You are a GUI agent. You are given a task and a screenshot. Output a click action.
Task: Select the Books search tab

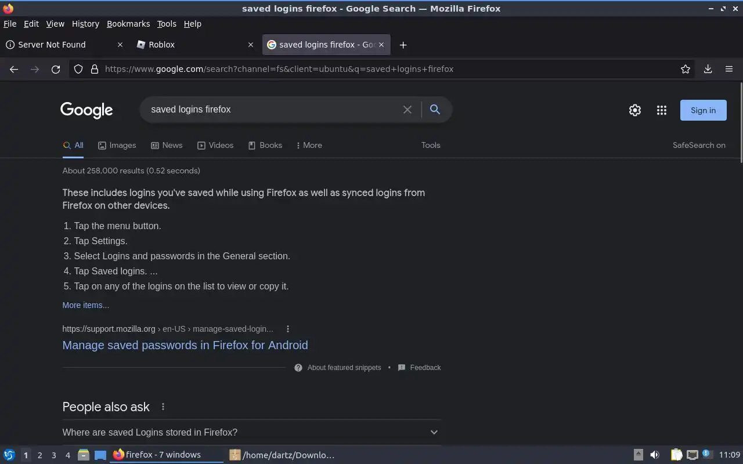pyautogui.click(x=265, y=146)
